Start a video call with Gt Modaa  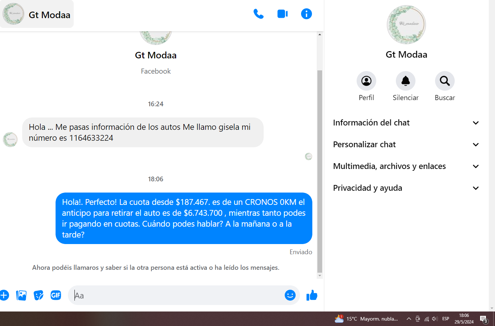tap(283, 14)
